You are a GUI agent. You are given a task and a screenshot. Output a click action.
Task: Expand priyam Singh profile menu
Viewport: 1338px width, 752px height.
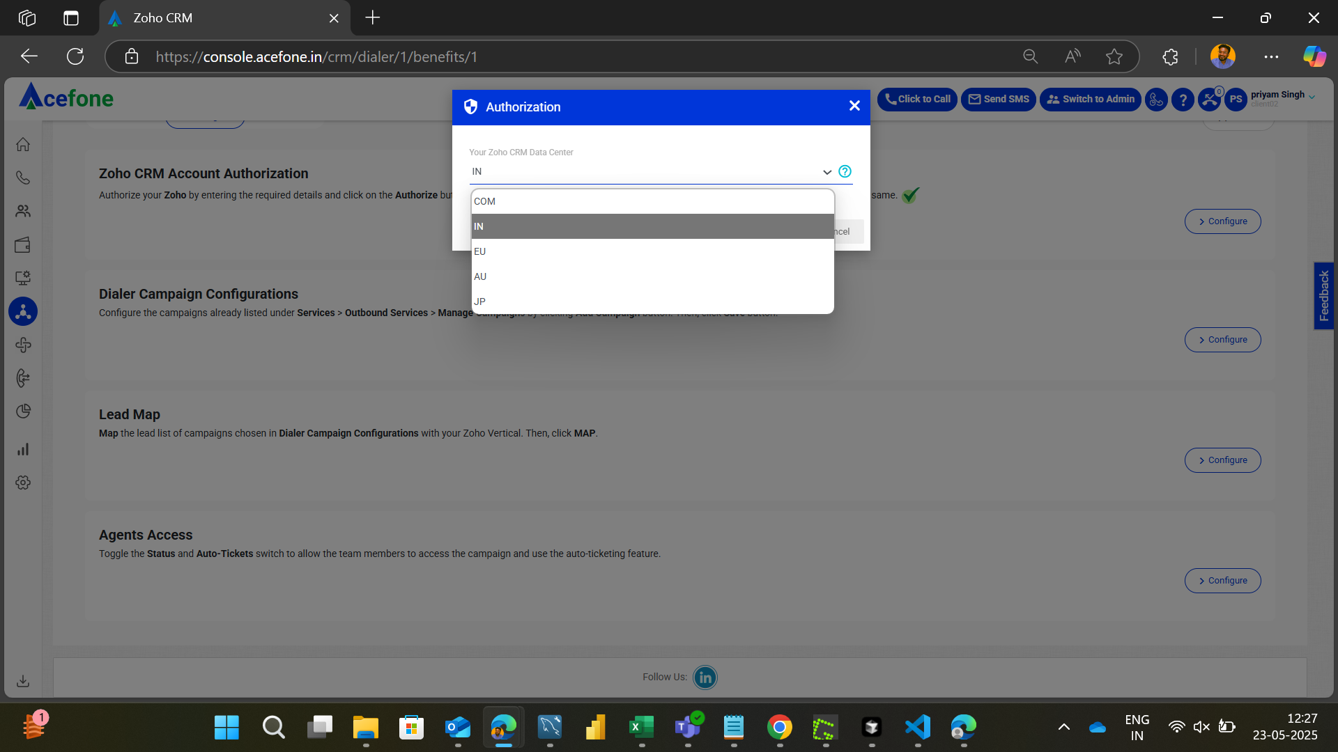pos(1312,97)
